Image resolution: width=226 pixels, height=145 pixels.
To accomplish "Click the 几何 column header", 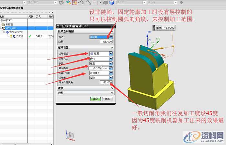I will 51,17.
